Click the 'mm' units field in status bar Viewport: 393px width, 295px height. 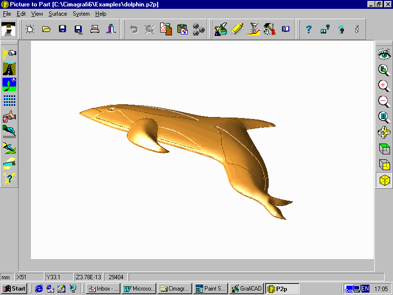coord(7,277)
